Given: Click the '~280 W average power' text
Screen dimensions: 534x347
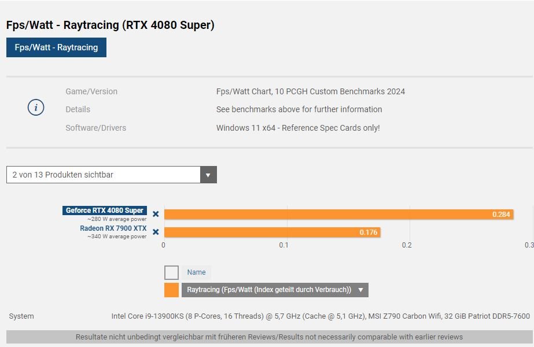Looking at the screenshot, I should pyautogui.click(x=117, y=219).
